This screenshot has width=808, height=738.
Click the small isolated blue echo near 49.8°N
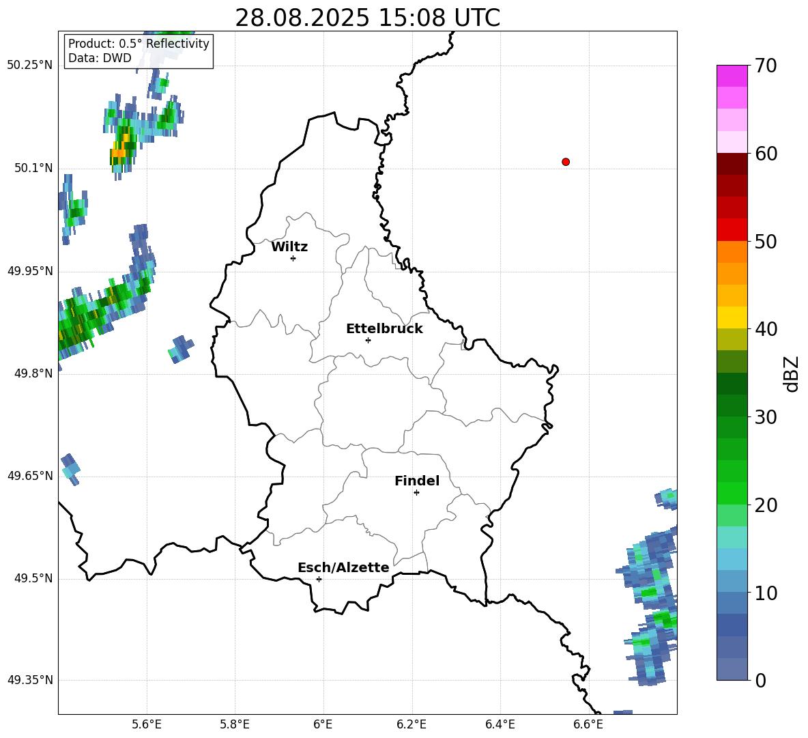[181, 349]
